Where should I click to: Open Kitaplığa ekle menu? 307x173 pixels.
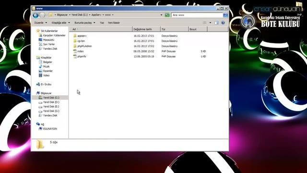[x=60, y=23]
